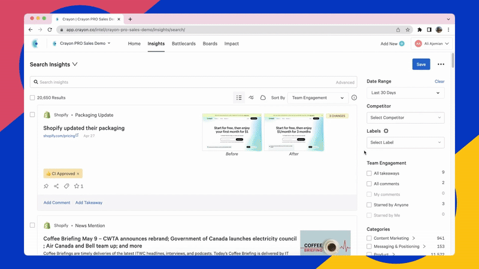479x269 pixels.
Task: Star the Shopify packaging update insight
Action: [77, 186]
